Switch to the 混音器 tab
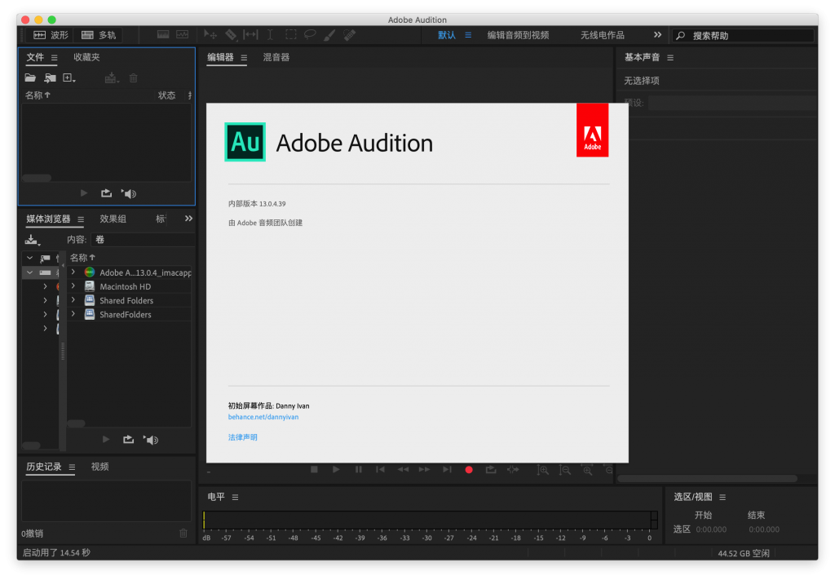Screen dimensions: 835x580 click(276, 57)
